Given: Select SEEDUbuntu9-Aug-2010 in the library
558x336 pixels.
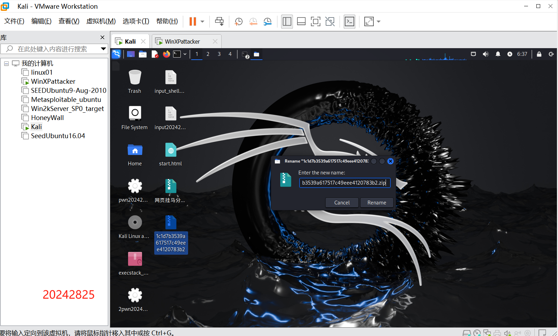Looking at the screenshot, I should [x=68, y=90].
